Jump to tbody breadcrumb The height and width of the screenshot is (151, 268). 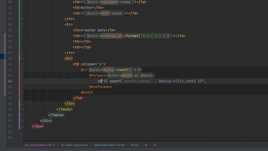coord(135,145)
